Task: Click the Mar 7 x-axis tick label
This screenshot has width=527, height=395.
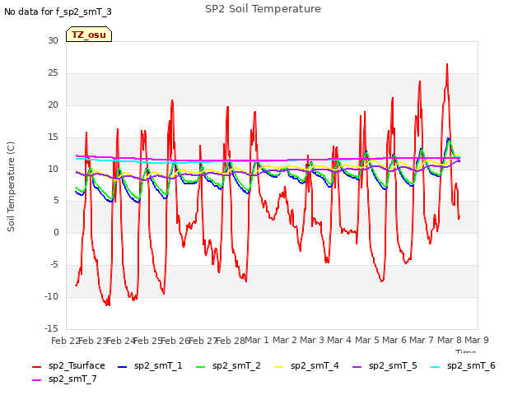Action: click(422, 340)
